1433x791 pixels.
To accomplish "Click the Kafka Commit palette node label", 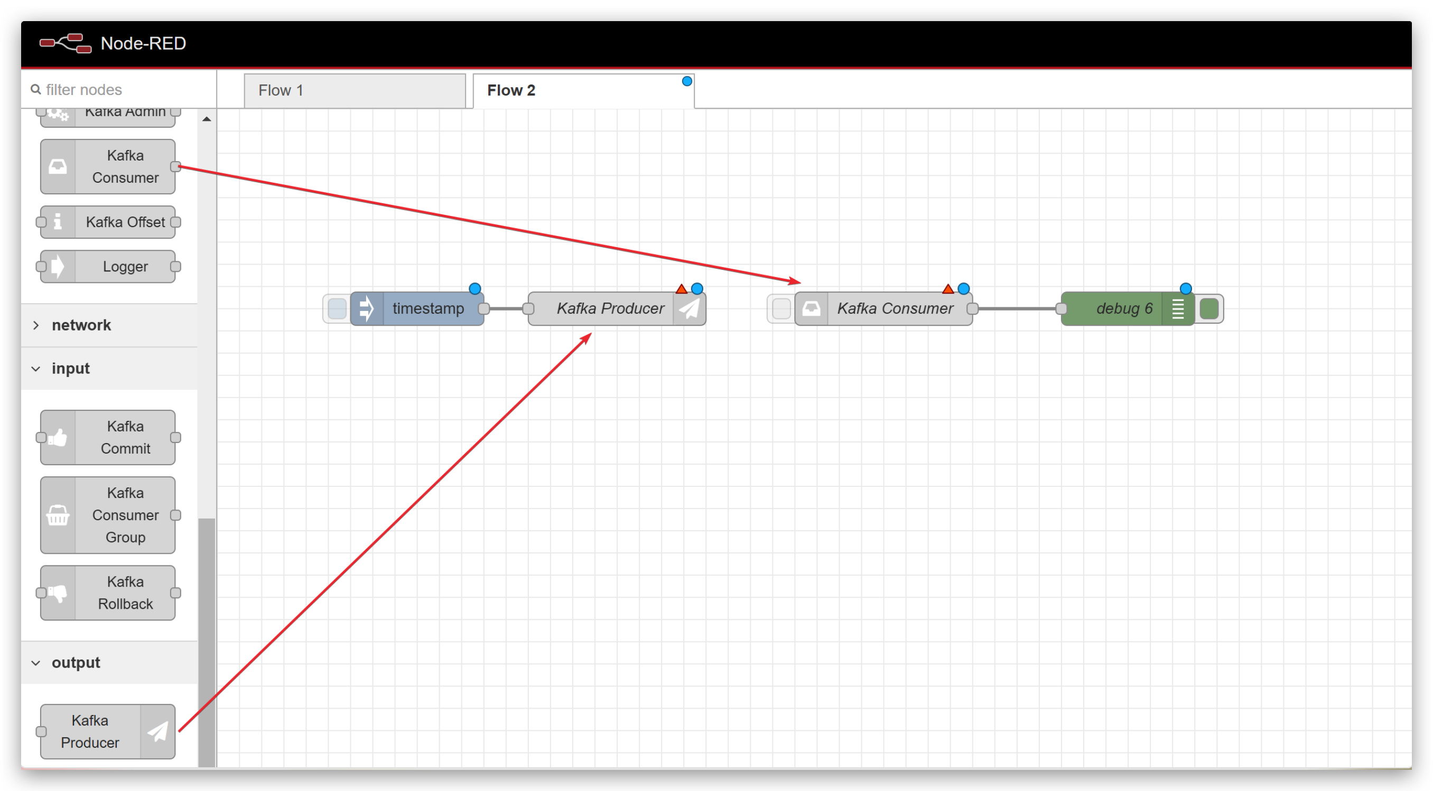I will tap(125, 437).
